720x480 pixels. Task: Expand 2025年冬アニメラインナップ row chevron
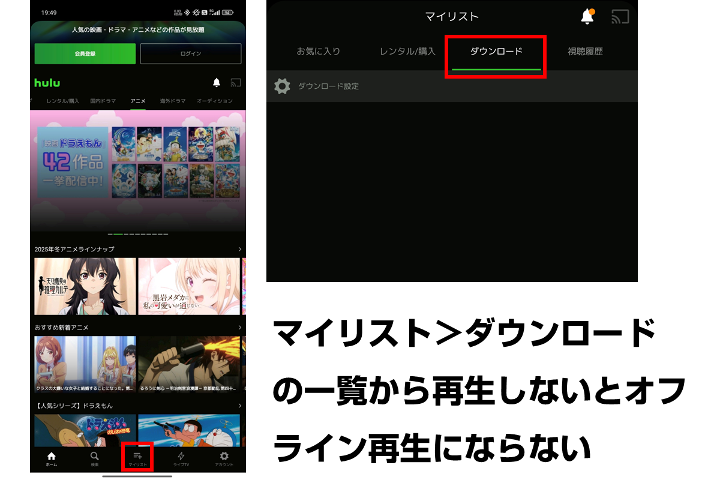[x=240, y=249]
